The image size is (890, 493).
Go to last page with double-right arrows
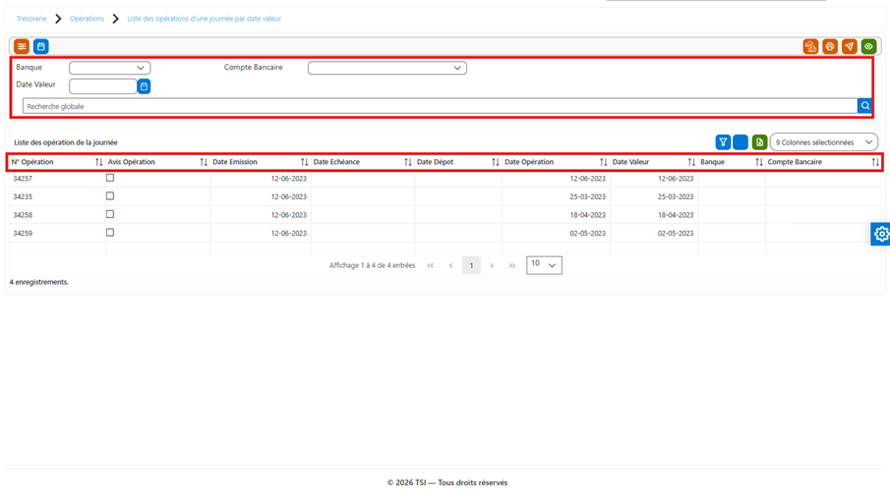pyautogui.click(x=512, y=265)
